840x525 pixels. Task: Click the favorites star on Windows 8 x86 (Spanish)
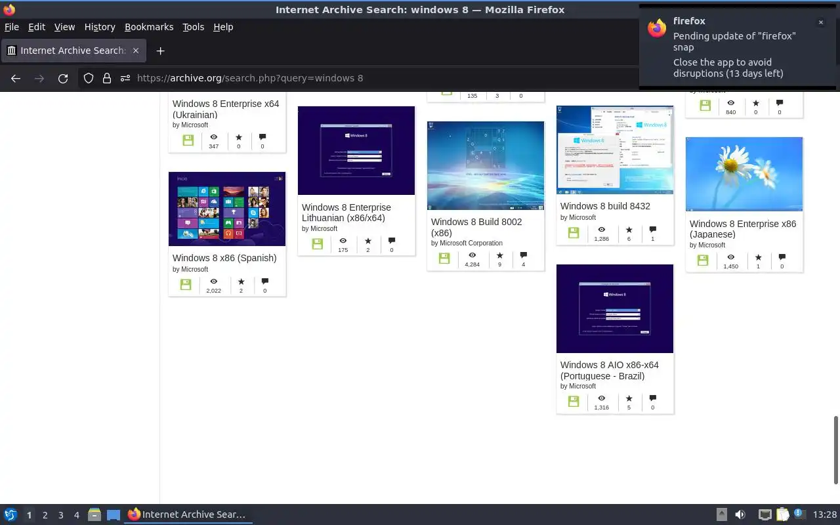(241, 282)
